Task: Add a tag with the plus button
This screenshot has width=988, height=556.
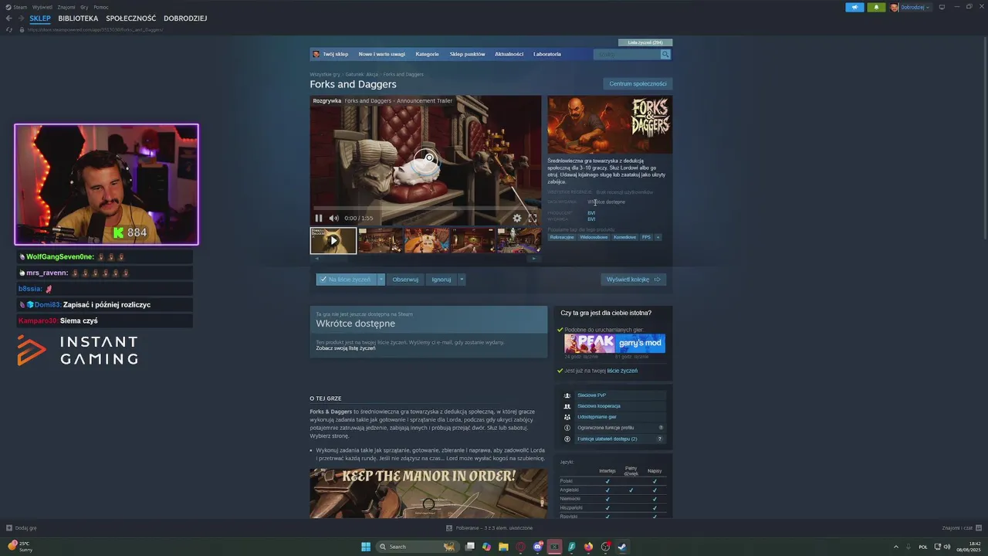Action: click(658, 237)
